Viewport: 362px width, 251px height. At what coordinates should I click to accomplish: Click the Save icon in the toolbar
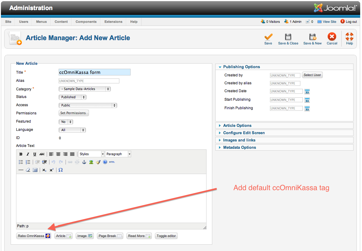[x=268, y=37]
